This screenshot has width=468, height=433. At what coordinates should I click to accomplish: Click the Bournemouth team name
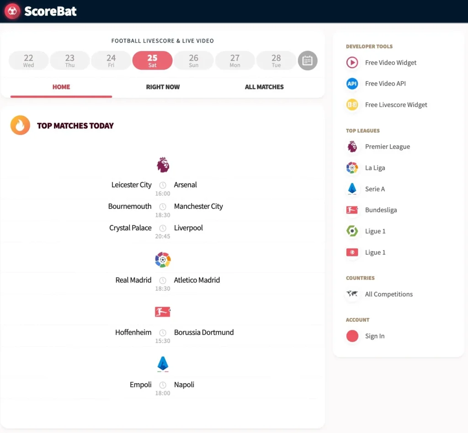[x=129, y=206]
